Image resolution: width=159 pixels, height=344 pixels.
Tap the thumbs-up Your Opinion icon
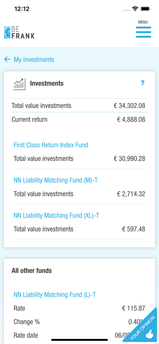150,335
